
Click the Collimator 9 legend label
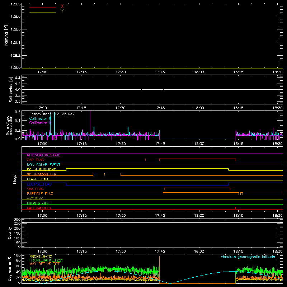point(40,123)
